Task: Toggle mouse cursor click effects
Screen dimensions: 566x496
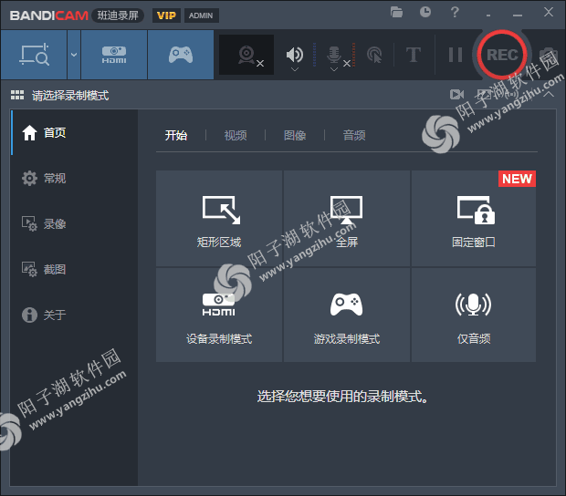Action: click(374, 55)
